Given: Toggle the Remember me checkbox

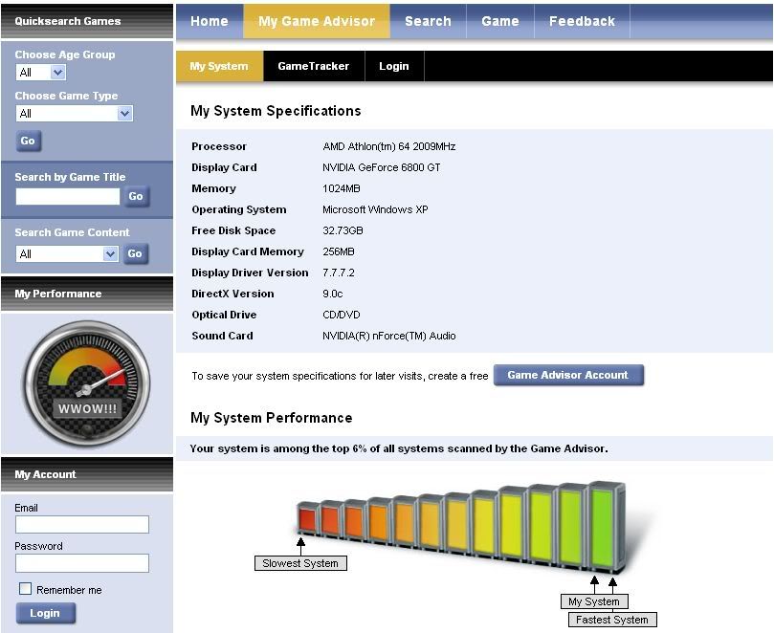Looking at the screenshot, I should (x=26, y=589).
